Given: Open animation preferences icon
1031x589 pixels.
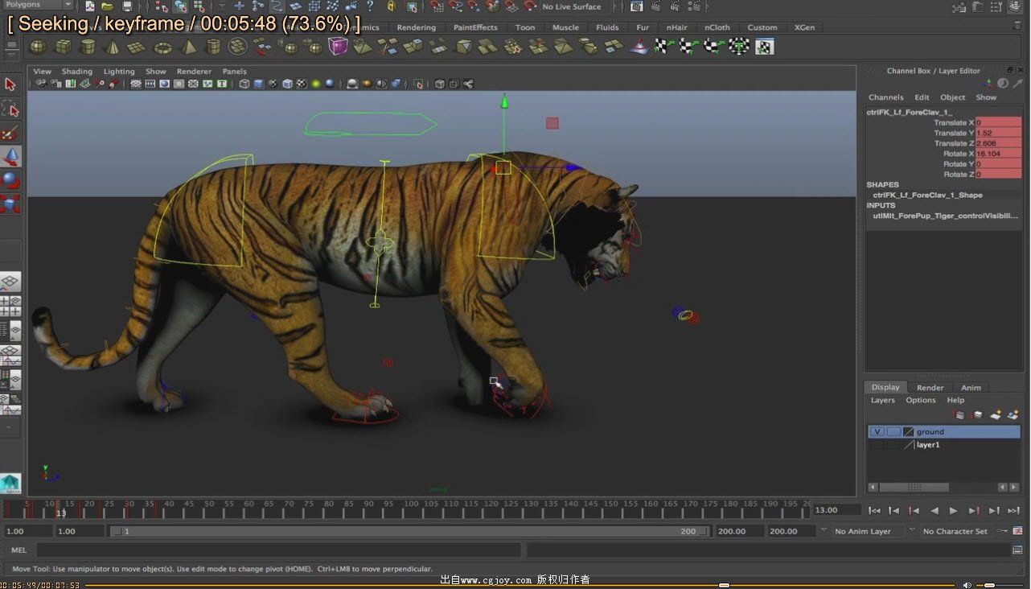Looking at the screenshot, I should click(1018, 531).
